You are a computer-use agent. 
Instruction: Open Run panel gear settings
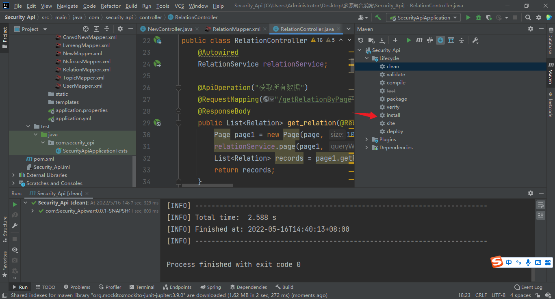click(530, 194)
